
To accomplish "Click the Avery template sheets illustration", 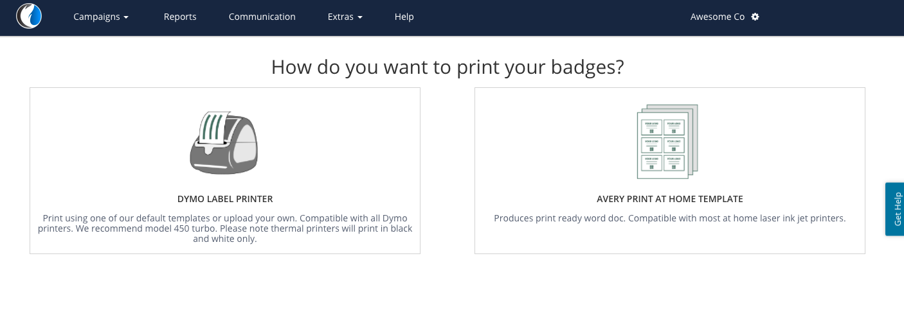I will 667,141.
